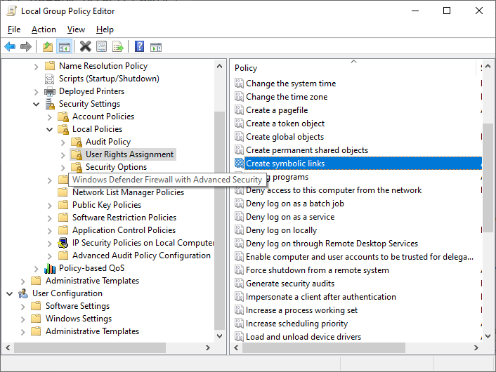Screen dimensions: 496x372
Task: Click the Create symbolic links policy icon
Action: coord(239,164)
